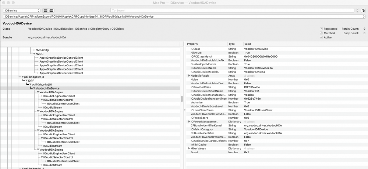Click the org.voodoo.driver.VoodooHDA bundle text

click(47, 37)
